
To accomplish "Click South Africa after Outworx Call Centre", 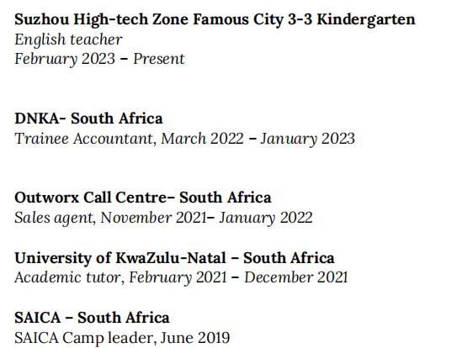I will (226, 198).
